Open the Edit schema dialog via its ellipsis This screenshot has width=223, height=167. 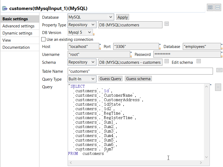point(198,61)
